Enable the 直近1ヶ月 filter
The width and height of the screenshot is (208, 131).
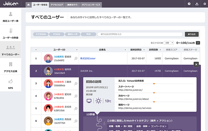point(73,34)
